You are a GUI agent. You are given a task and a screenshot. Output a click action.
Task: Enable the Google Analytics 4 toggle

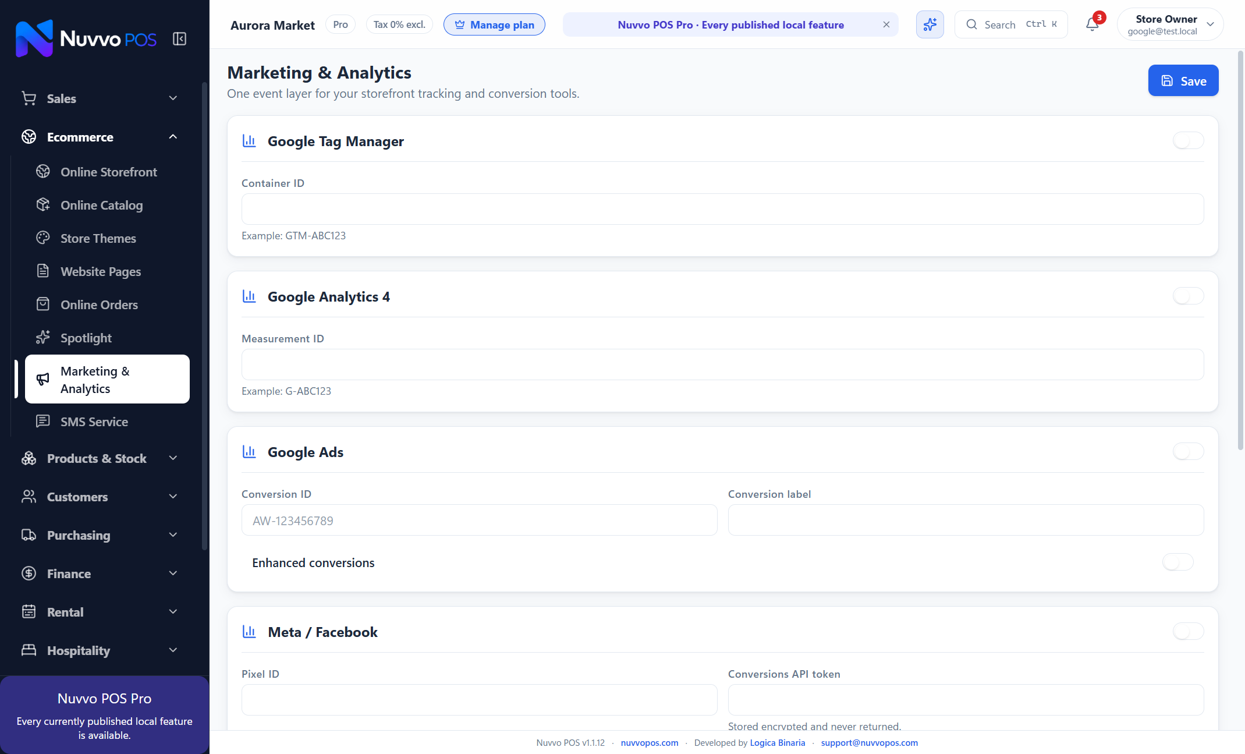pyautogui.click(x=1188, y=296)
